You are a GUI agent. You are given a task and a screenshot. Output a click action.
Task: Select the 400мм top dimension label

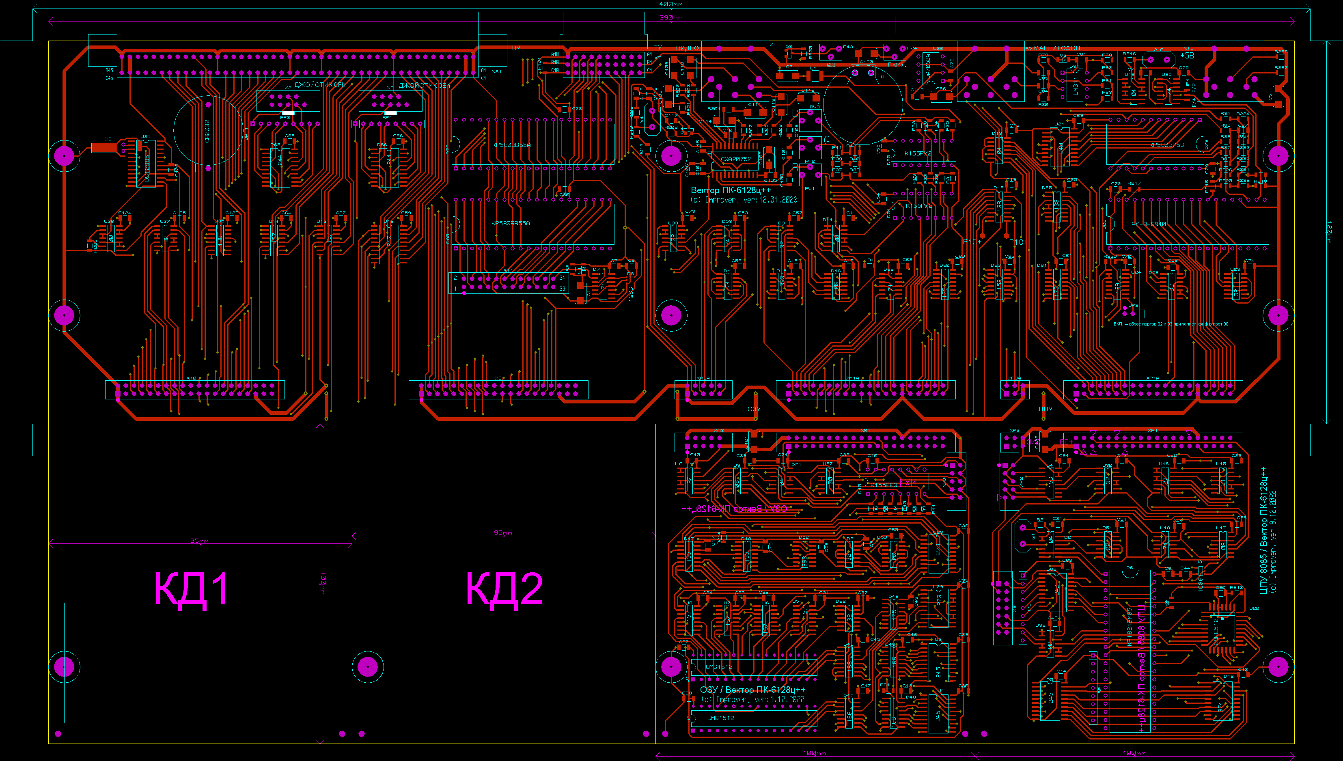(x=671, y=4)
